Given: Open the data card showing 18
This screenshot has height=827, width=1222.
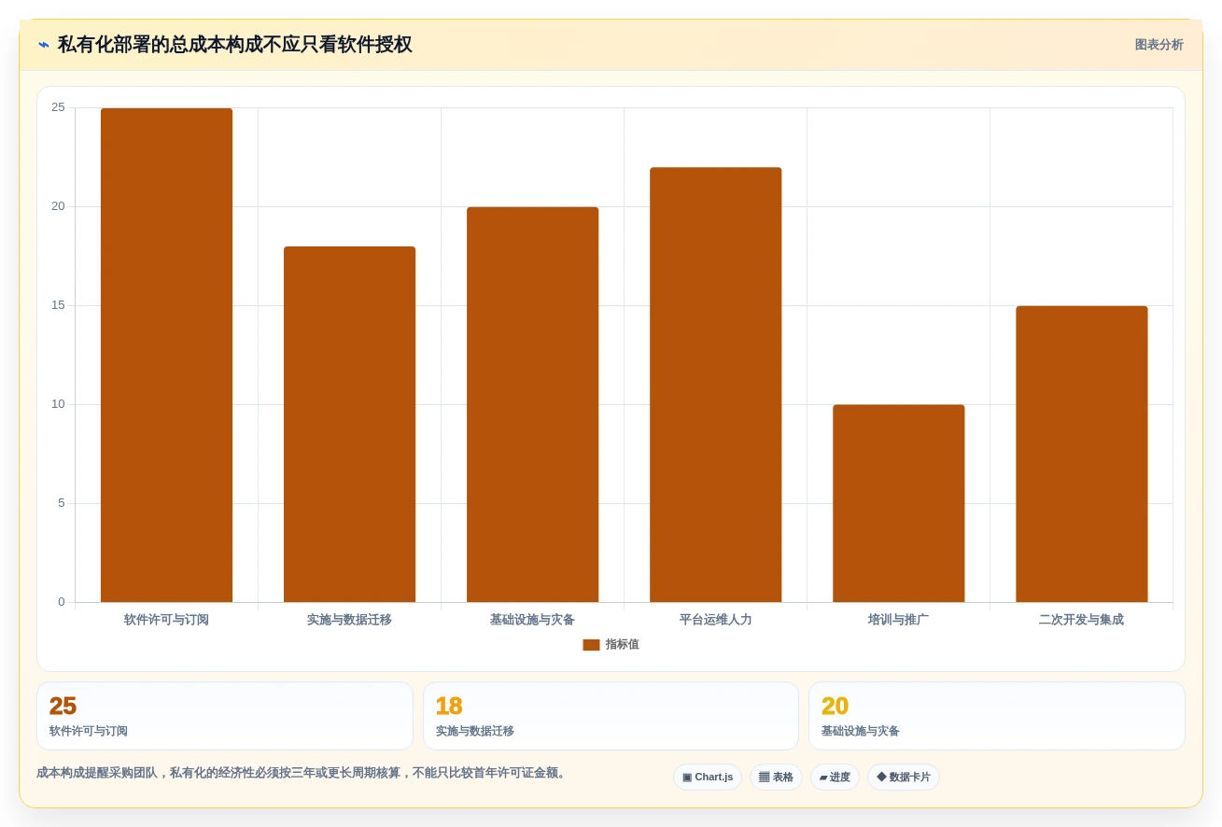Looking at the screenshot, I should (x=611, y=716).
